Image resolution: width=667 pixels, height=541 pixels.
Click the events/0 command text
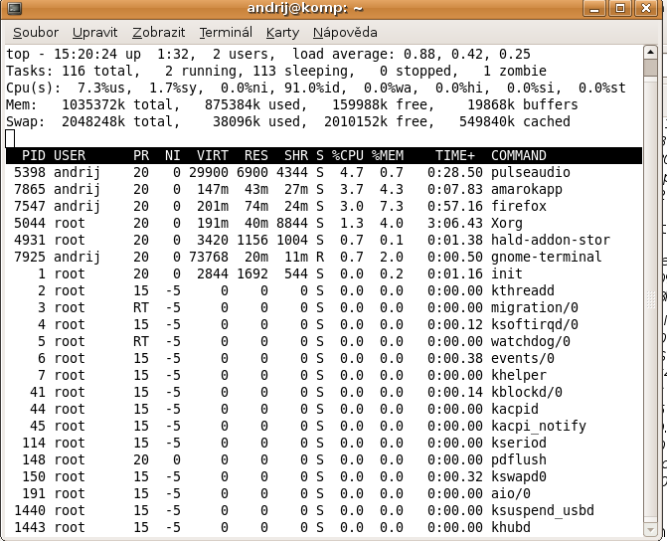[x=523, y=358]
